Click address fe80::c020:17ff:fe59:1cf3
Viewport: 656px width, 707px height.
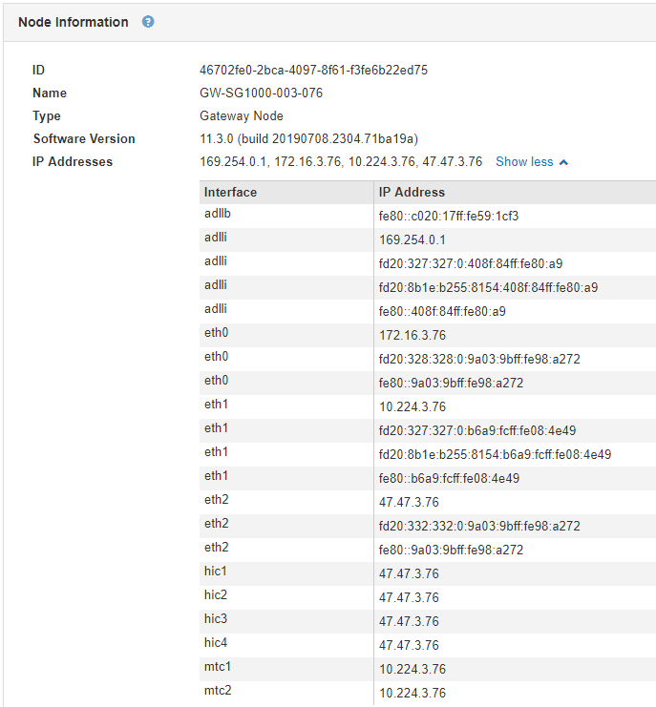[x=449, y=216]
